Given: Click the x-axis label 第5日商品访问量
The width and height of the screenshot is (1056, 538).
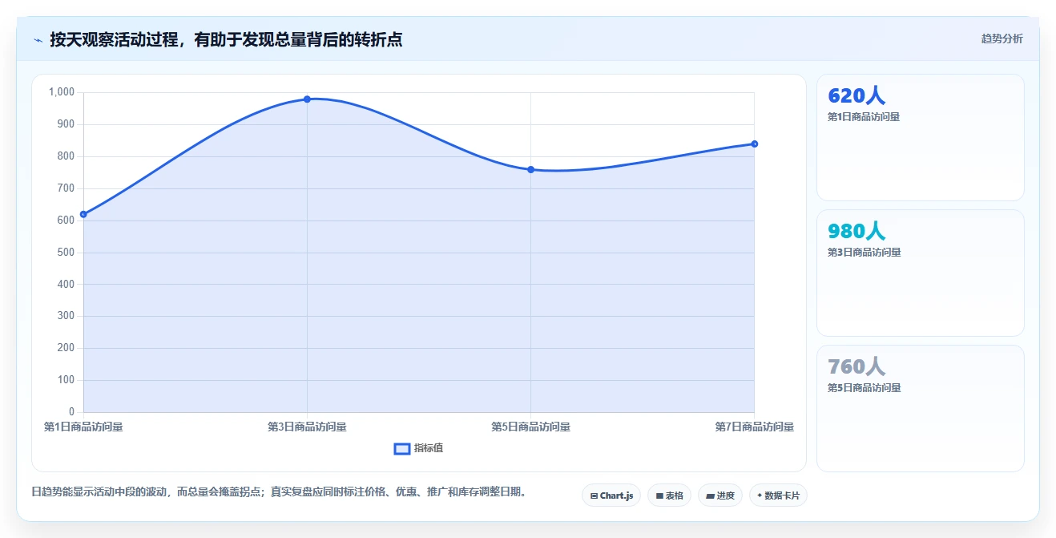Looking at the screenshot, I should (x=530, y=427).
